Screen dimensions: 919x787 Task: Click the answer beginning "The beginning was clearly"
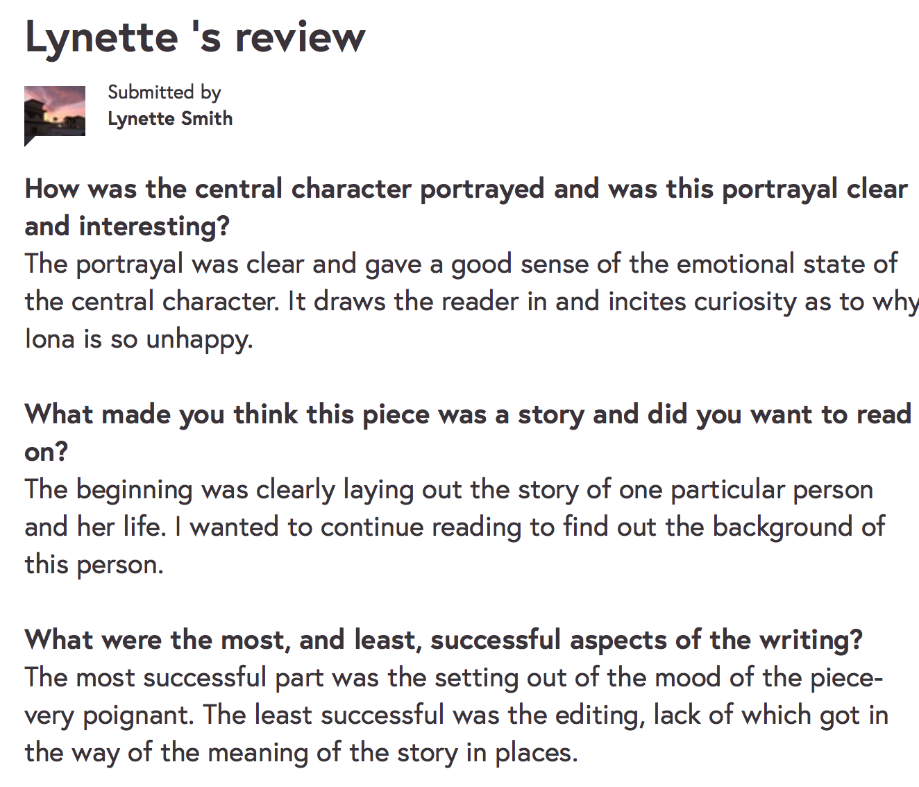pyautogui.click(x=455, y=527)
